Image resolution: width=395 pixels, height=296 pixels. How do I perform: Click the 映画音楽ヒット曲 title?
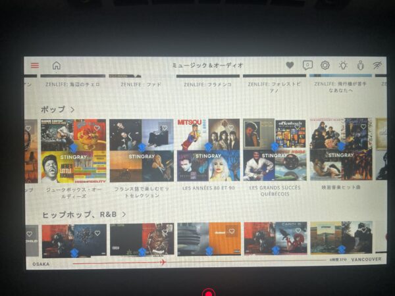(x=341, y=187)
